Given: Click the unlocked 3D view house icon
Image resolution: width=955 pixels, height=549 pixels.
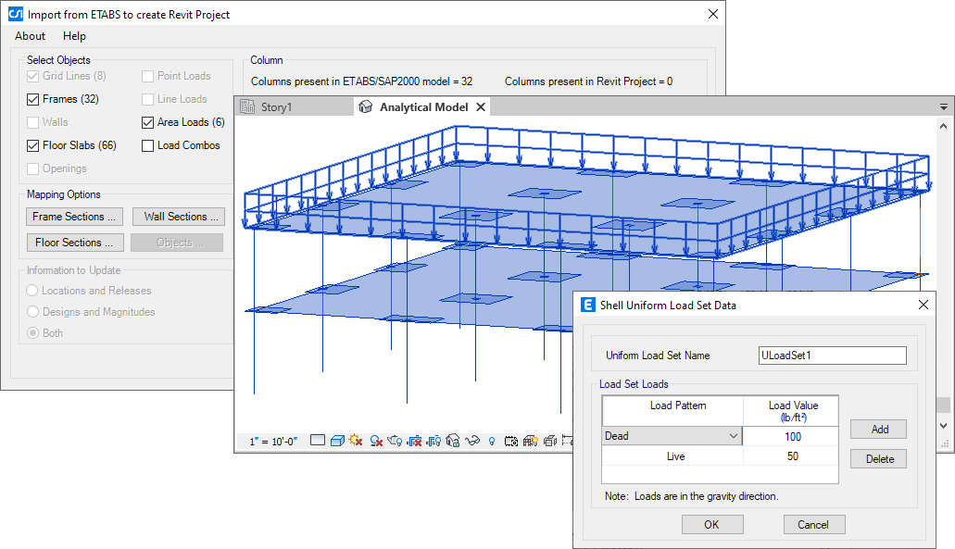Looking at the screenshot, I should point(453,441).
